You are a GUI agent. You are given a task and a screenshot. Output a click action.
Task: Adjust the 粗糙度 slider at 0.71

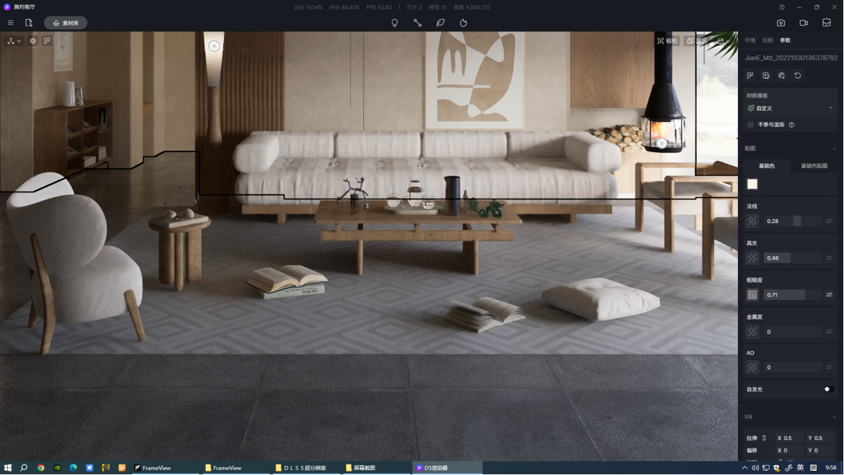tap(793, 295)
